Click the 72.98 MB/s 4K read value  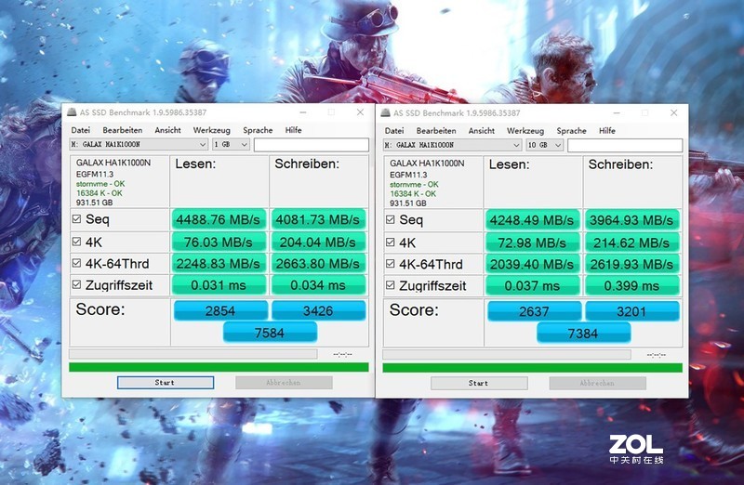[532, 242]
